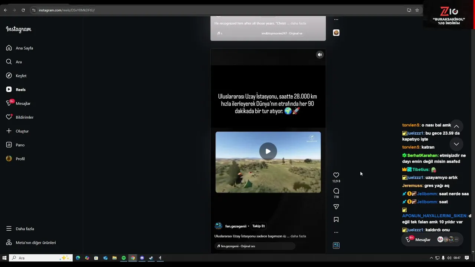
Task: Open the fen.gezegenii username link
Action: click(236, 226)
